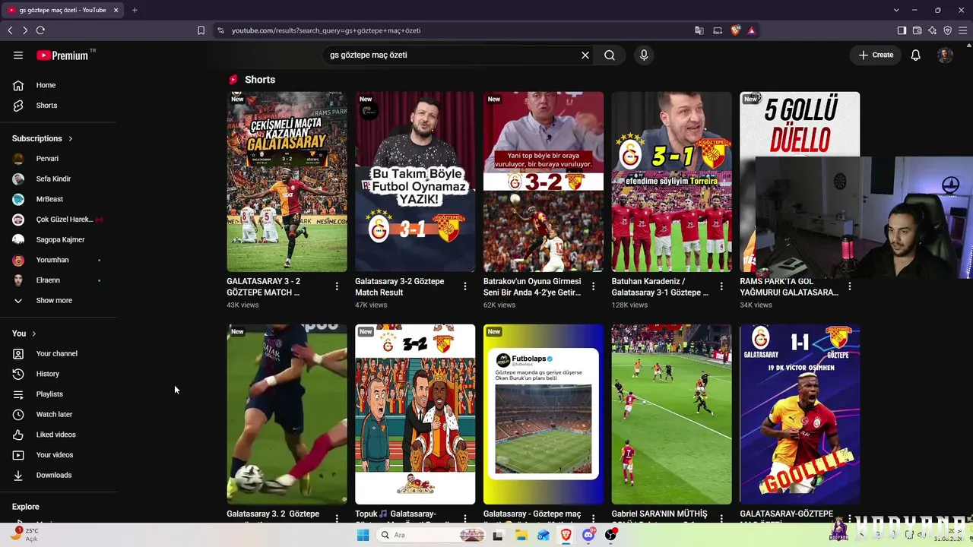973x547 pixels.
Task: Open the YouTube guide hamburger menu
Action: (18, 55)
